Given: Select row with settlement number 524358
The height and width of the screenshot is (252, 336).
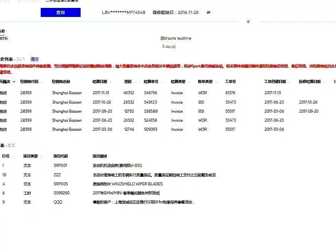Looking at the screenshot, I should click(x=168, y=120).
